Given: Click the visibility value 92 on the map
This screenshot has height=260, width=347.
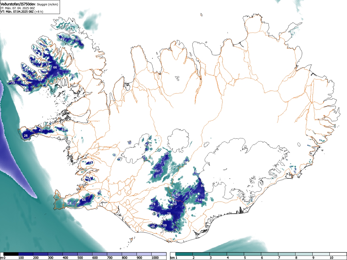Looking at the screenshot, I should tap(63, 39).
